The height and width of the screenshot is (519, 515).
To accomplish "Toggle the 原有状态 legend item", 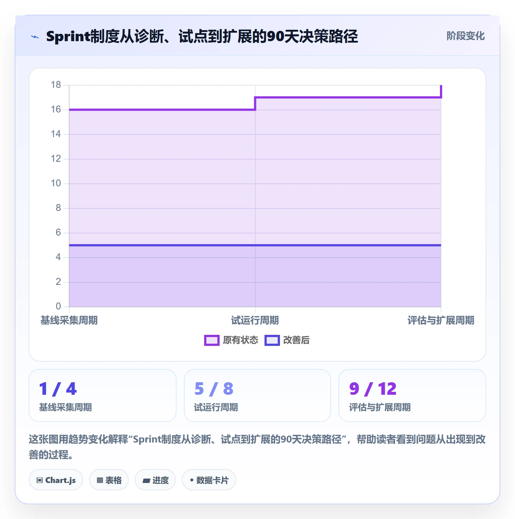I will point(231,340).
